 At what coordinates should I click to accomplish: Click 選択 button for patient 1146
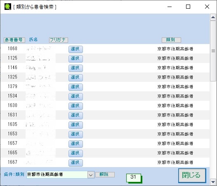(75, 68)
